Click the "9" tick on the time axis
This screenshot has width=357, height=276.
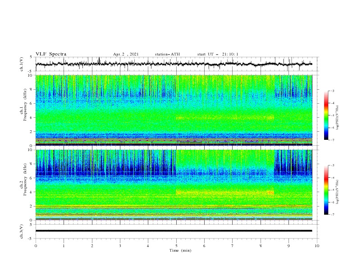[288, 246]
